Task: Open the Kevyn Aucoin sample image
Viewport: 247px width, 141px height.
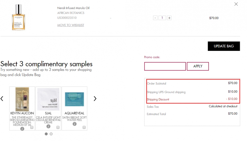Action: point(22,99)
